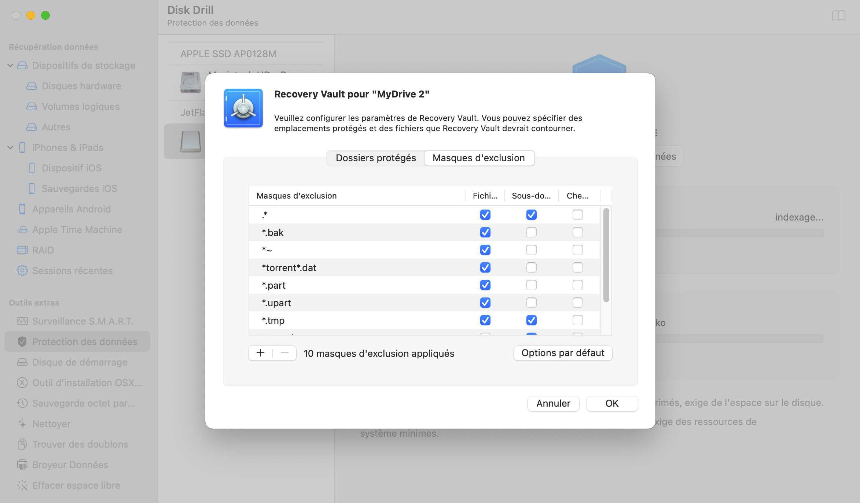This screenshot has height=503, width=860.
Task: Uncheck Sous-dossiers checkbox for *.tmp mask
Action: [x=532, y=320]
